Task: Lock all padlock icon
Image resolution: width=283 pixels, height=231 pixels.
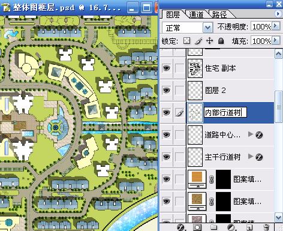Action: 221,41
